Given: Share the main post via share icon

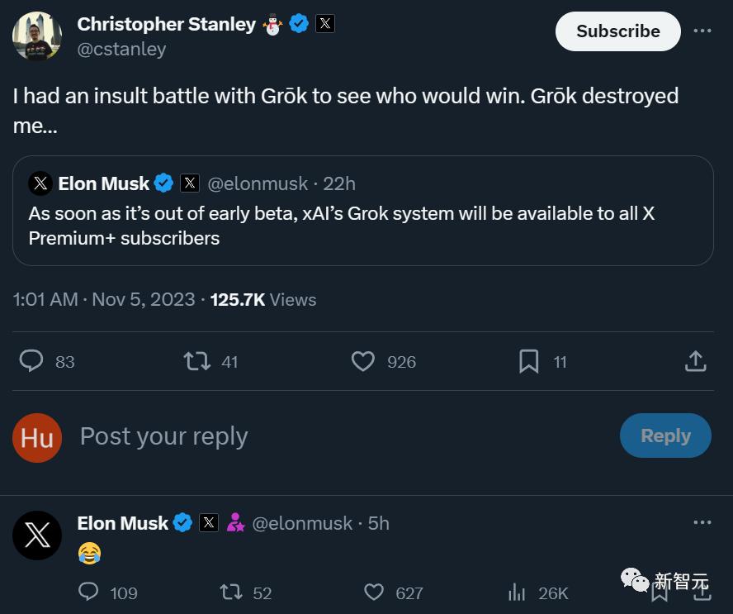Looking at the screenshot, I should click(x=695, y=361).
